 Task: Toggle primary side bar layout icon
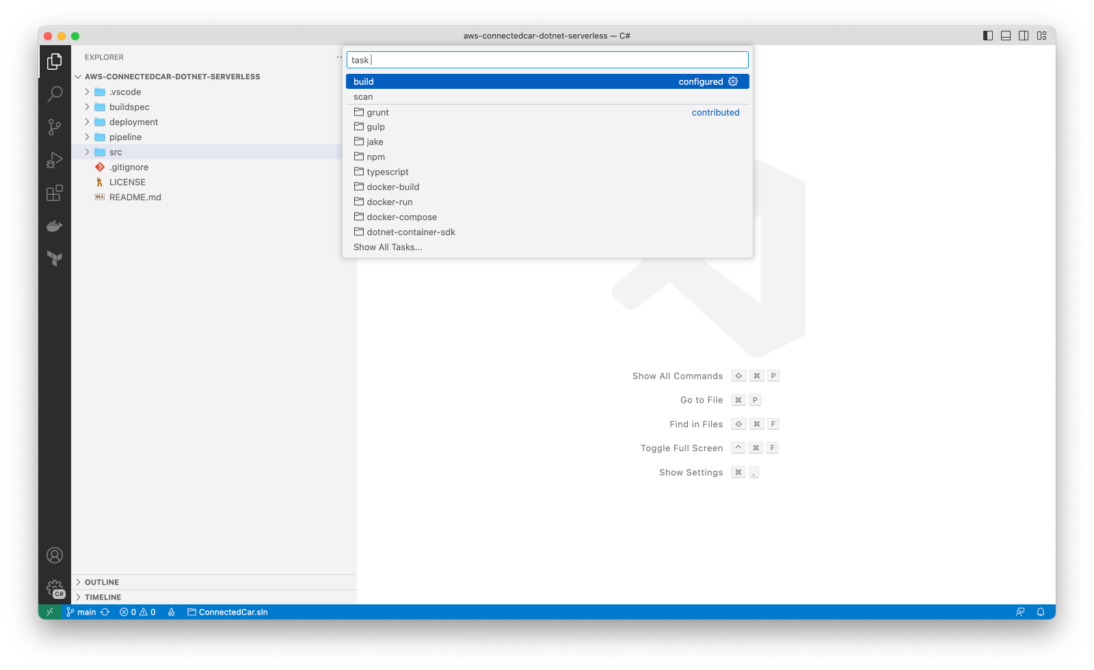click(988, 36)
